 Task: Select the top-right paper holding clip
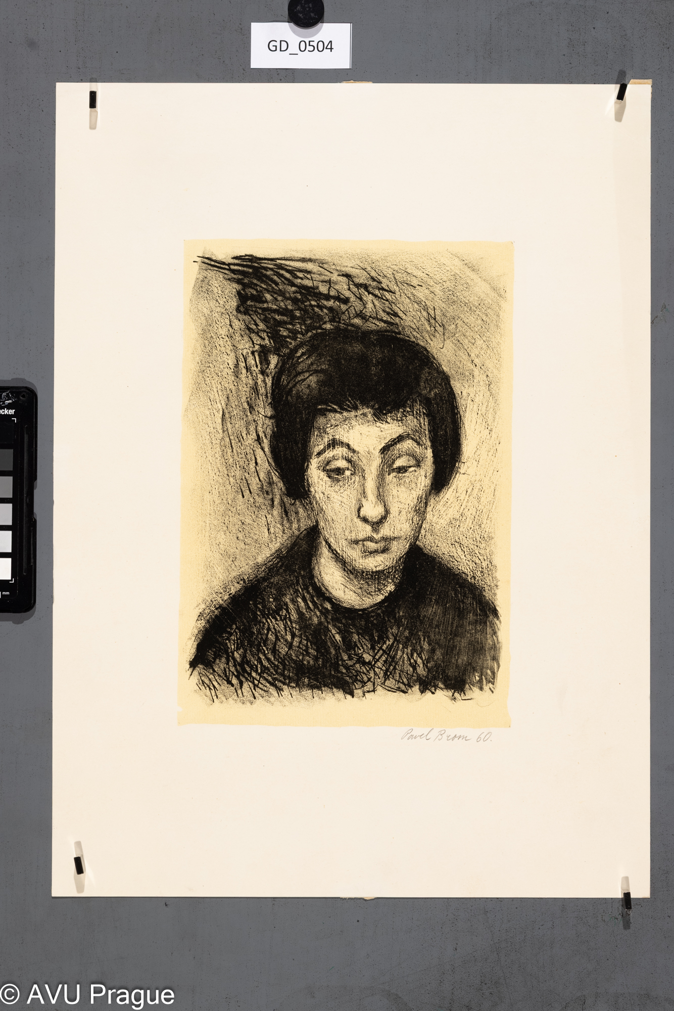coord(621,93)
